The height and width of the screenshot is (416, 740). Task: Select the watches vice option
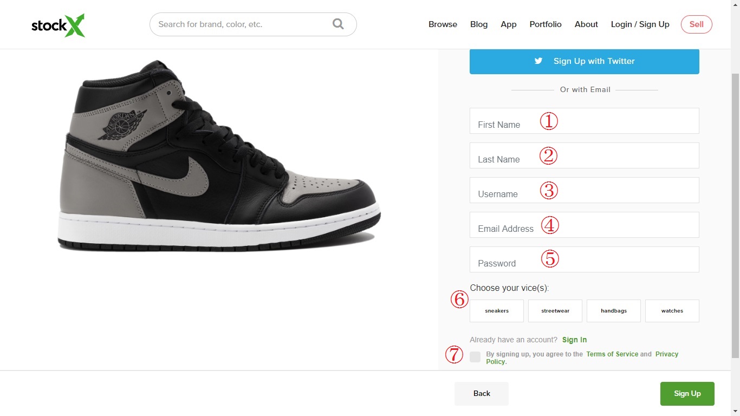pos(672,311)
